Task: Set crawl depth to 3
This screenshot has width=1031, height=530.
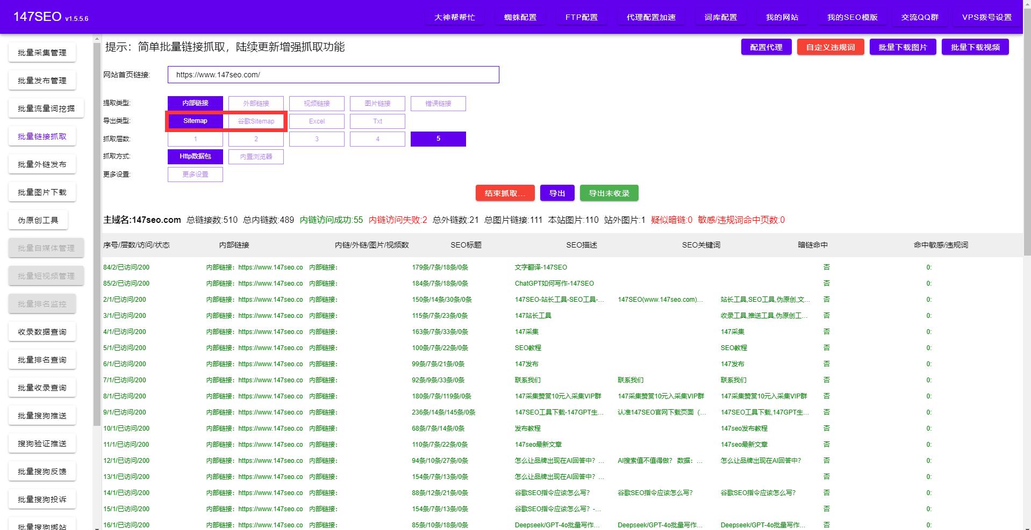Action: [x=317, y=139]
